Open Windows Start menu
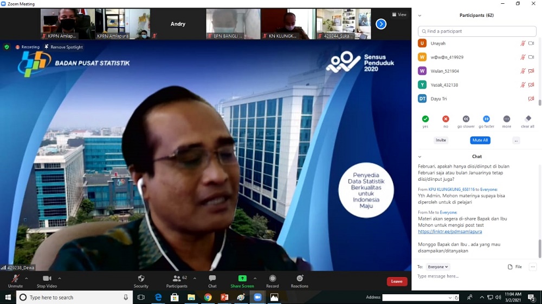 [x=8, y=297]
